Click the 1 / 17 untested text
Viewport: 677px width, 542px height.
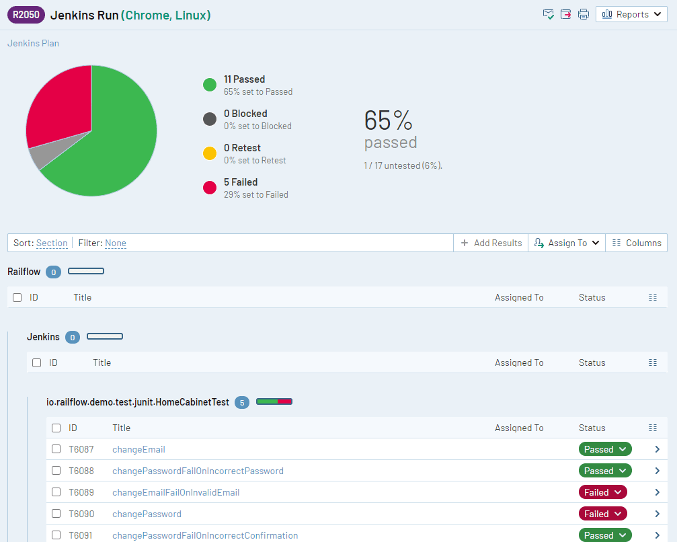coord(403,166)
